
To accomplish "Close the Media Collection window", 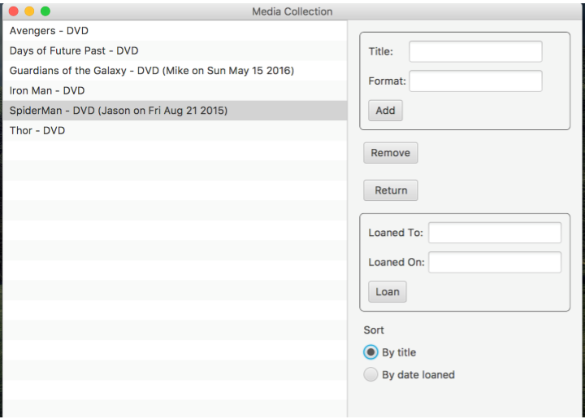I will (14, 11).
